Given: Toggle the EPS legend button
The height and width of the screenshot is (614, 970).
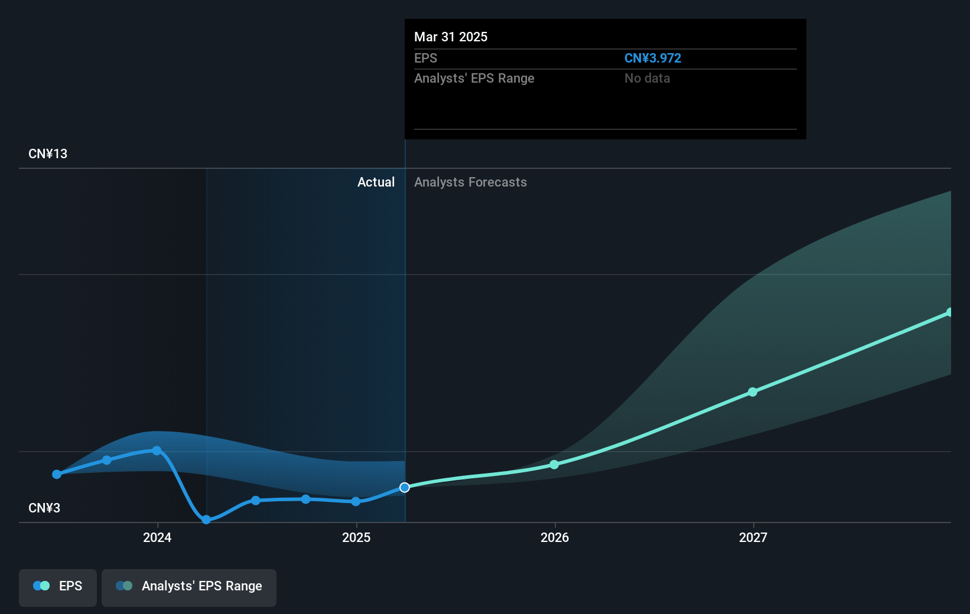Looking at the screenshot, I should tap(58, 587).
